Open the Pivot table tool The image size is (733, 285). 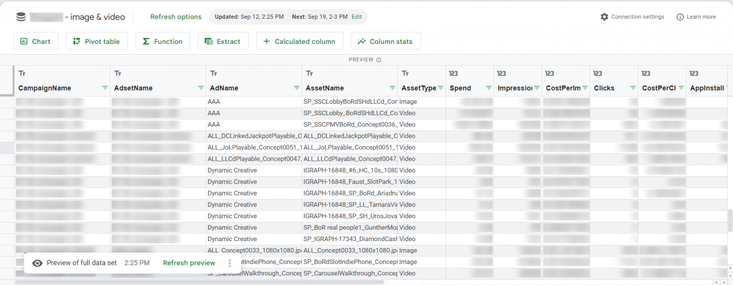[96, 41]
